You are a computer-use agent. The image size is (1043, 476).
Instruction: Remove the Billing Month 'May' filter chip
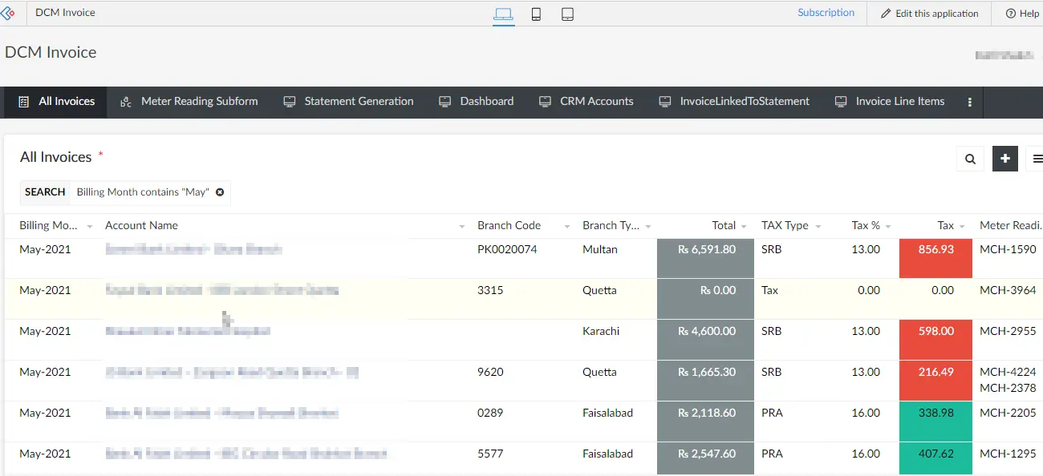click(220, 192)
